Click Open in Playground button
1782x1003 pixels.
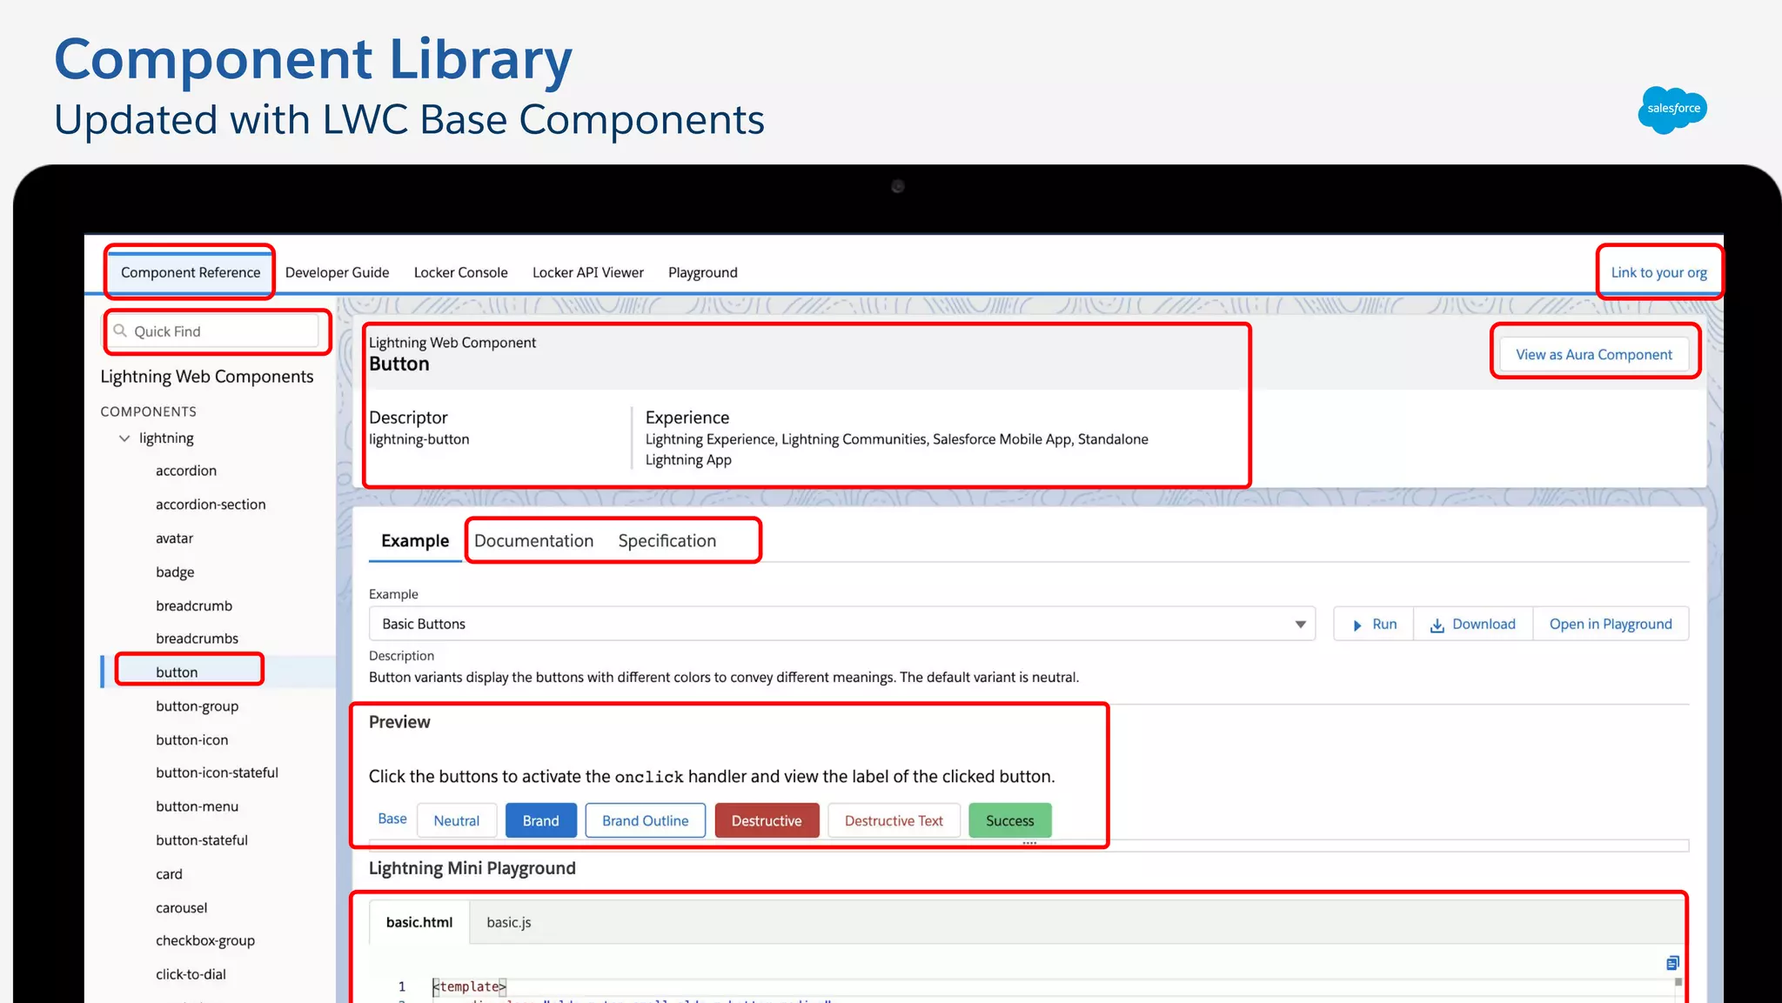tap(1610, 625)
